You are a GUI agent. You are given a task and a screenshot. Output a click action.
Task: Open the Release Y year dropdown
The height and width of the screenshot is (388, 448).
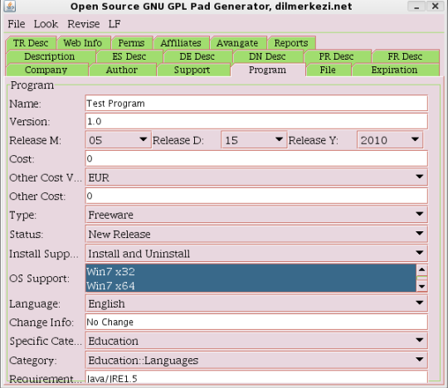tap(390, 140)
